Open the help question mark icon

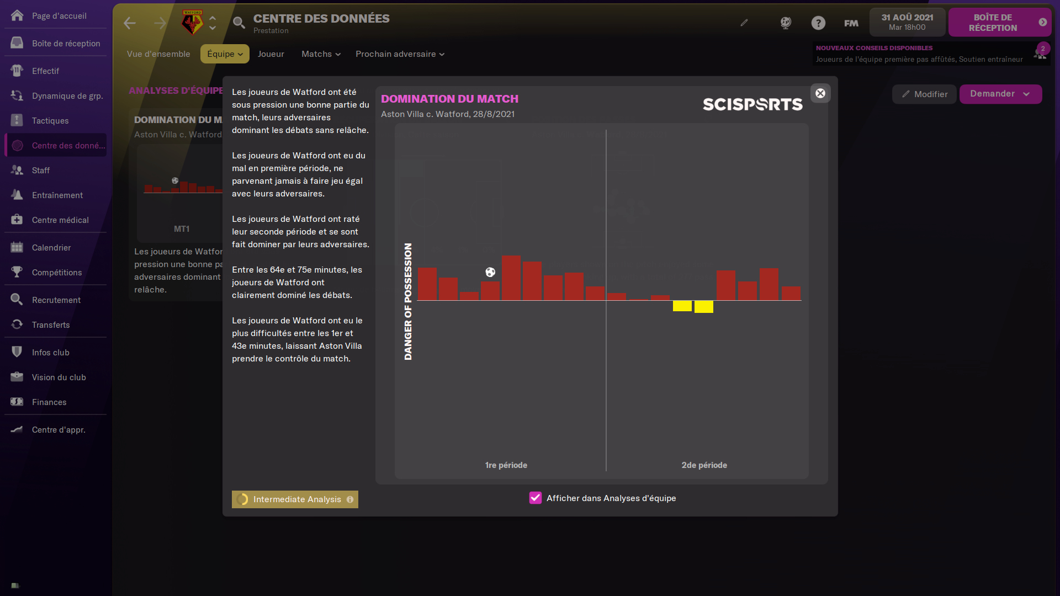pos(818,23)
